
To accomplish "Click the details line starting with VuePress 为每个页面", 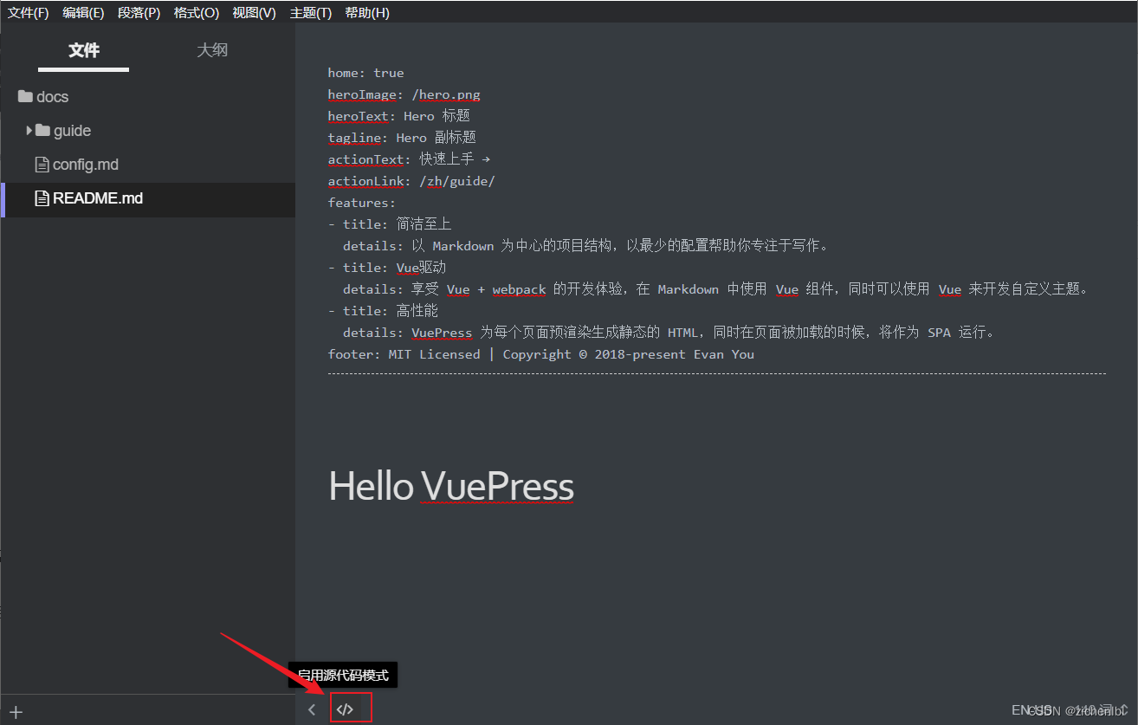I will (669, 333).
